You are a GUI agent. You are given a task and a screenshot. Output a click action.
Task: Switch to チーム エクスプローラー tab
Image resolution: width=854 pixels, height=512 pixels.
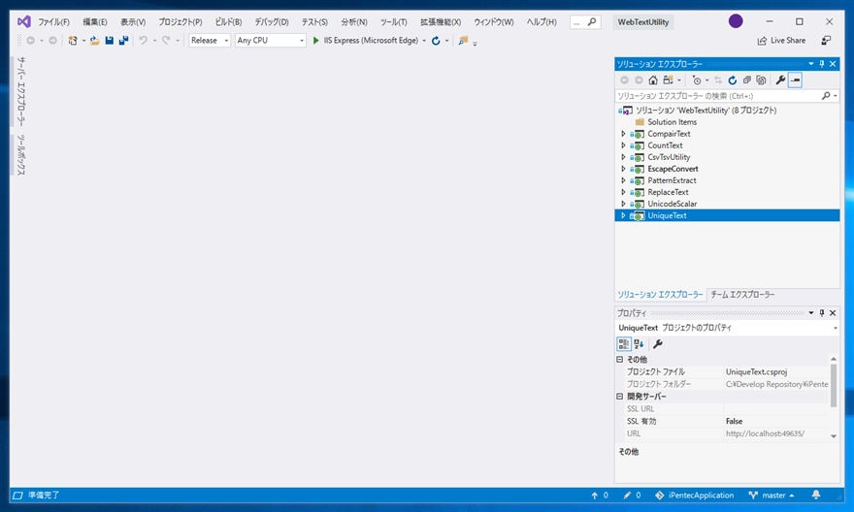742,295
